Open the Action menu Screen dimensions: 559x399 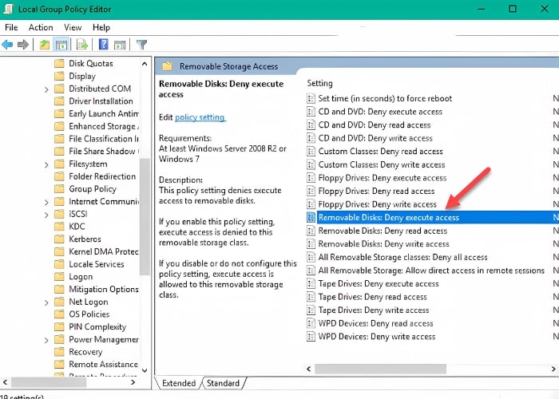41,27
